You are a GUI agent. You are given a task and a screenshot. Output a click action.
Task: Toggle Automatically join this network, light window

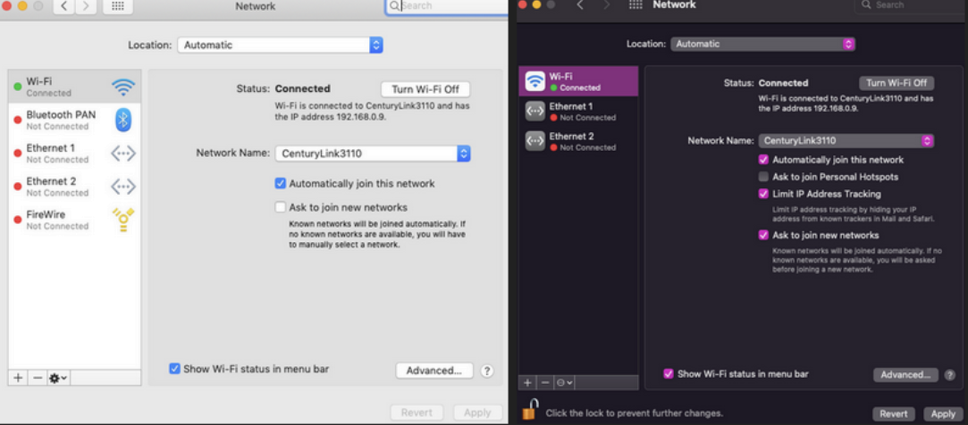click(x=281, y=183)
